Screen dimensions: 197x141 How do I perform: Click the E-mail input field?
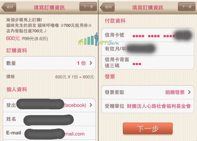[49, 133]
